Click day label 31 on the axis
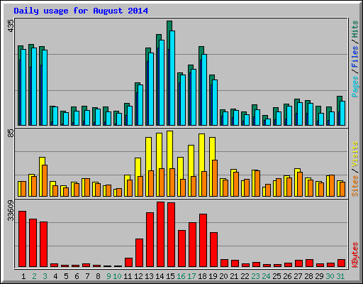The height and width of the screenshot is (284, 363). click(x=340, y=276)
